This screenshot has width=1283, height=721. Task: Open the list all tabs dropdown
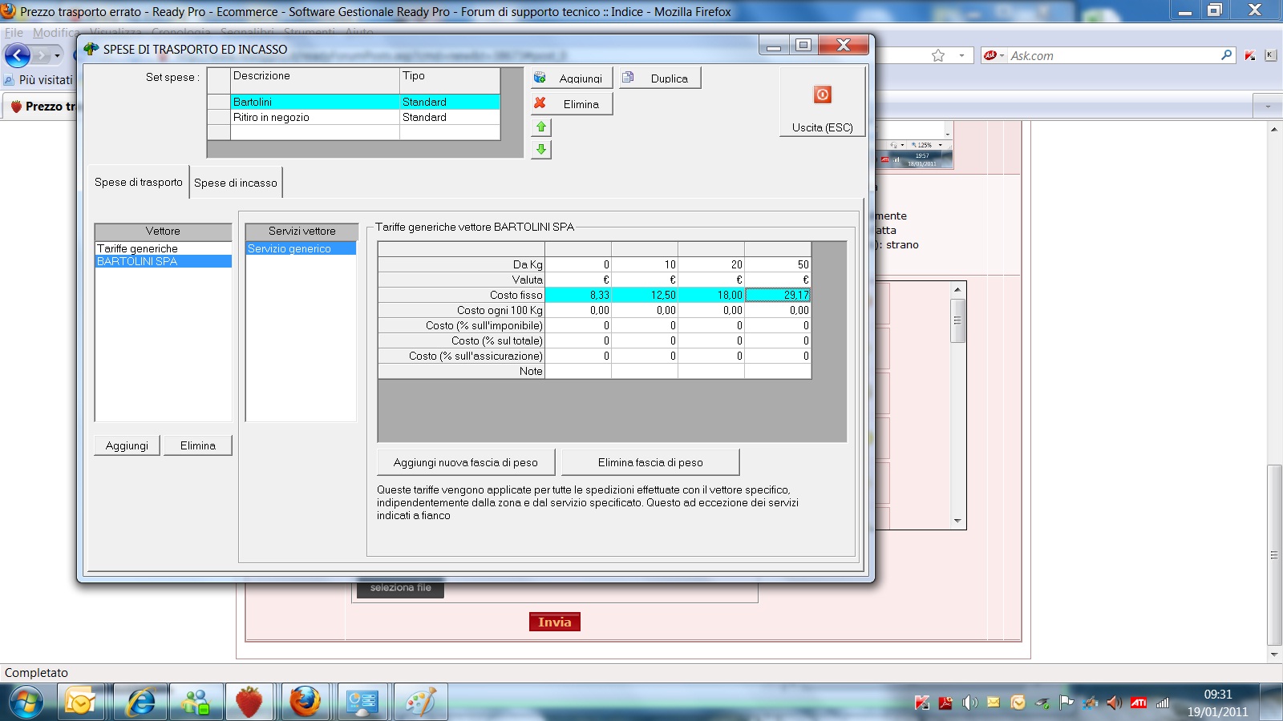(1268, 106)
